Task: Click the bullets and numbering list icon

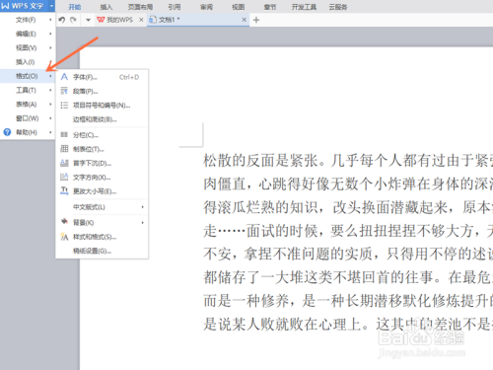Action: (64, 106)
